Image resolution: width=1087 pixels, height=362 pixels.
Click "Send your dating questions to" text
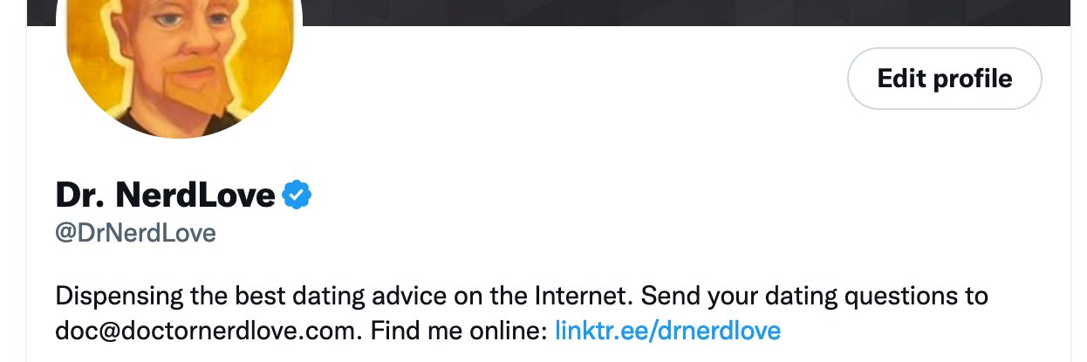814,296
